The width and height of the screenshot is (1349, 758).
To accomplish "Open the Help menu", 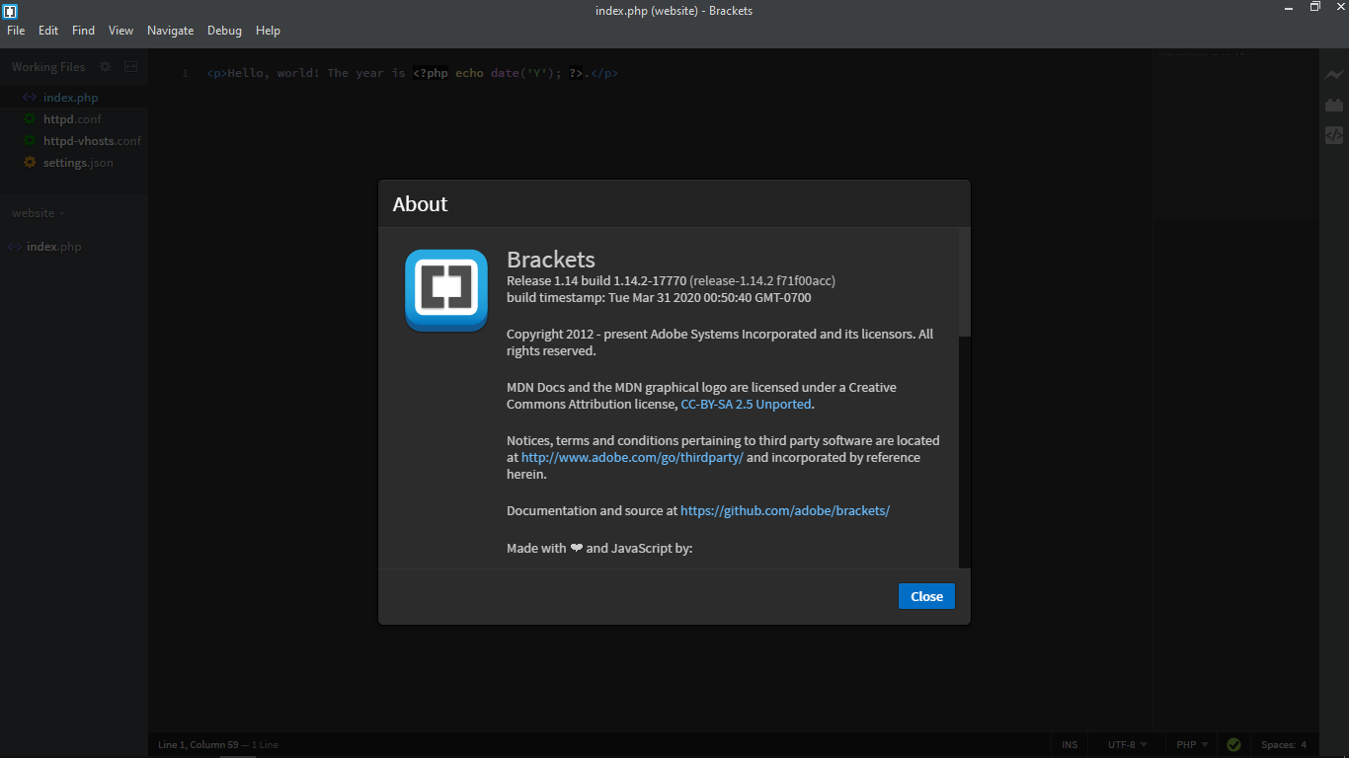I will tap(268, 31).
